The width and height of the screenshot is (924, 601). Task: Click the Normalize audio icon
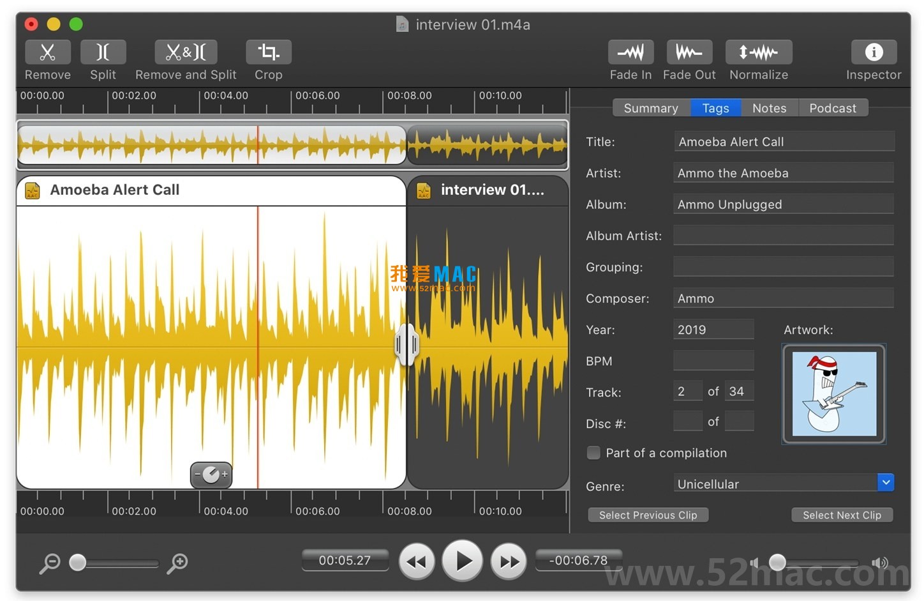[x=759, y=52]
